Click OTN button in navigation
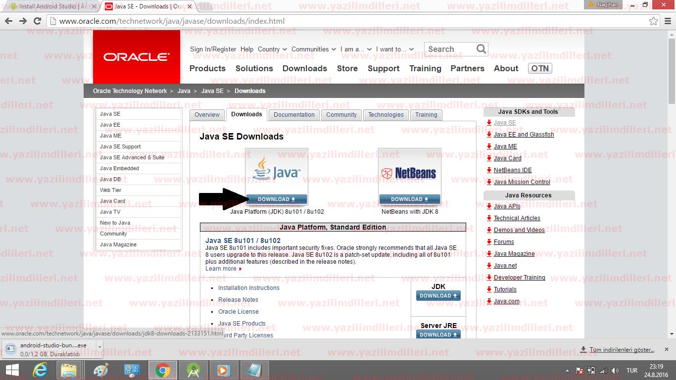This screenshot has height=380, width=676. pos(540,68)
